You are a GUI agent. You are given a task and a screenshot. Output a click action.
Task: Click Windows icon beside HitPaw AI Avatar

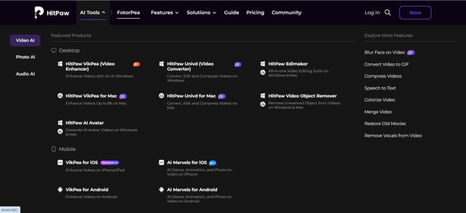pyautogui.click(x=60, y=123)
